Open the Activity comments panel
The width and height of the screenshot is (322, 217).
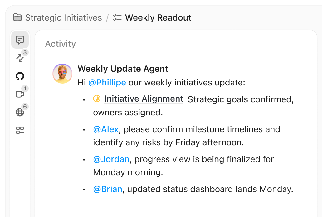pos(20,40)
